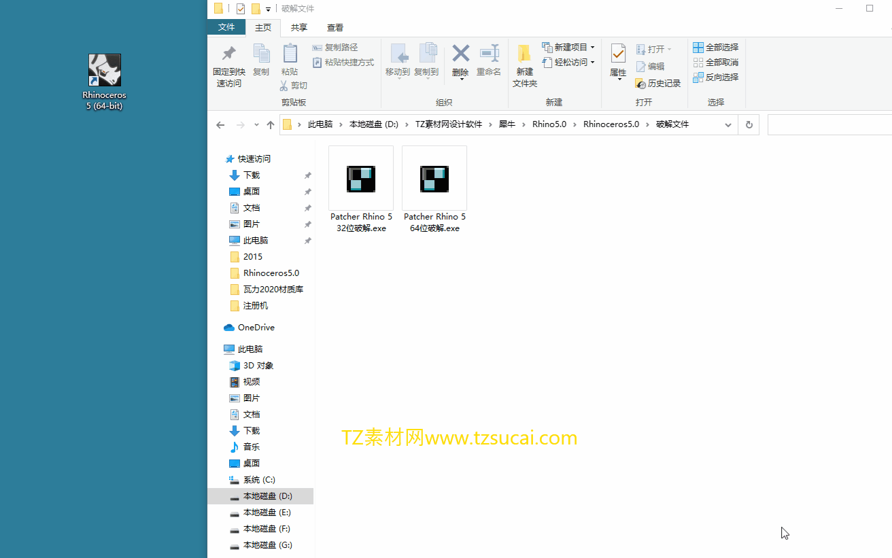
Task: Click Select all (全部选择)
Action: [716, 48]
